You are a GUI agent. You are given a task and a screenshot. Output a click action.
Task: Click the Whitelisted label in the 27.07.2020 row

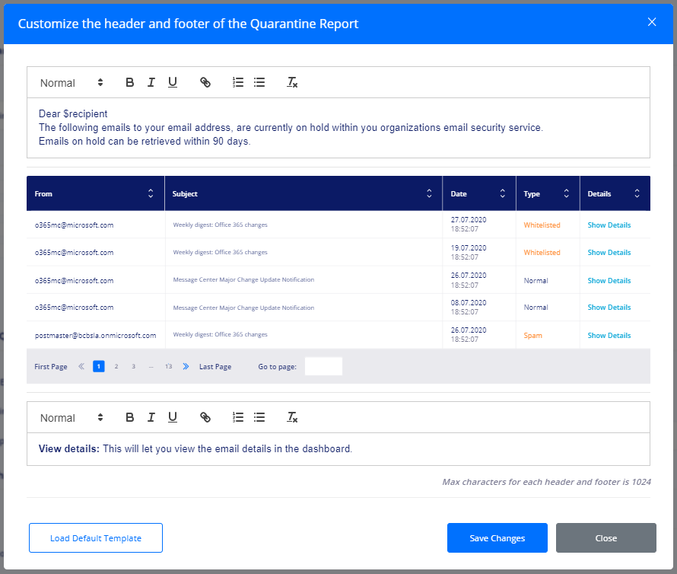[542, 225]
